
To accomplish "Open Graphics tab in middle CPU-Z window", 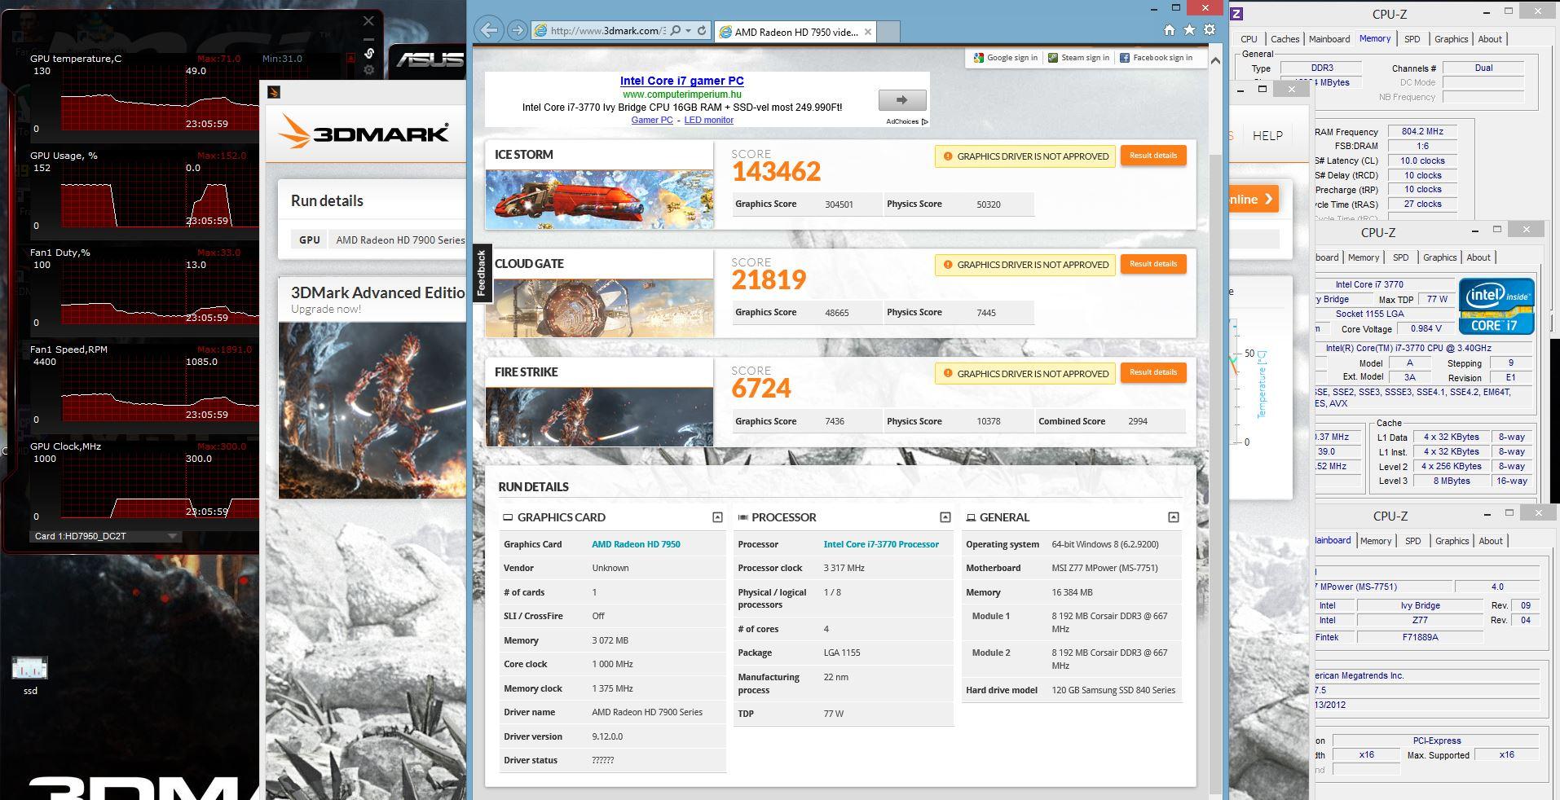I will click(x=1440, y=257).
